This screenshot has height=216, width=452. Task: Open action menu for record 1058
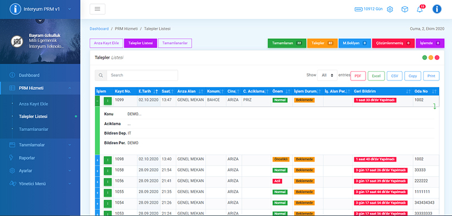pos(108,171)
